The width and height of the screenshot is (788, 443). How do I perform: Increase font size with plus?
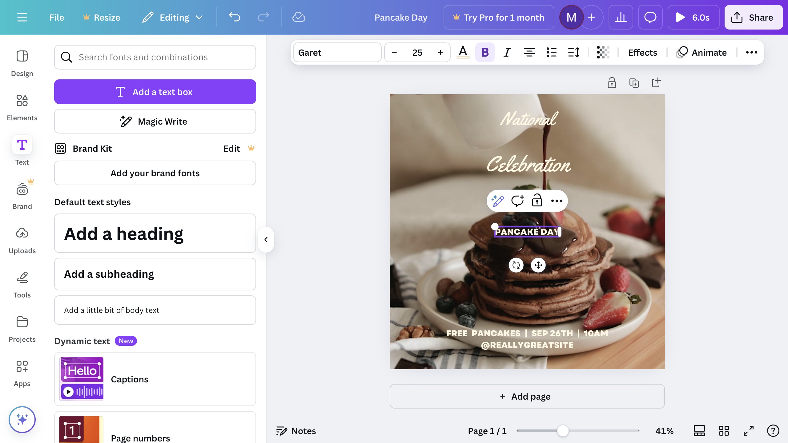pyautogui.click(x=440, y=52)
